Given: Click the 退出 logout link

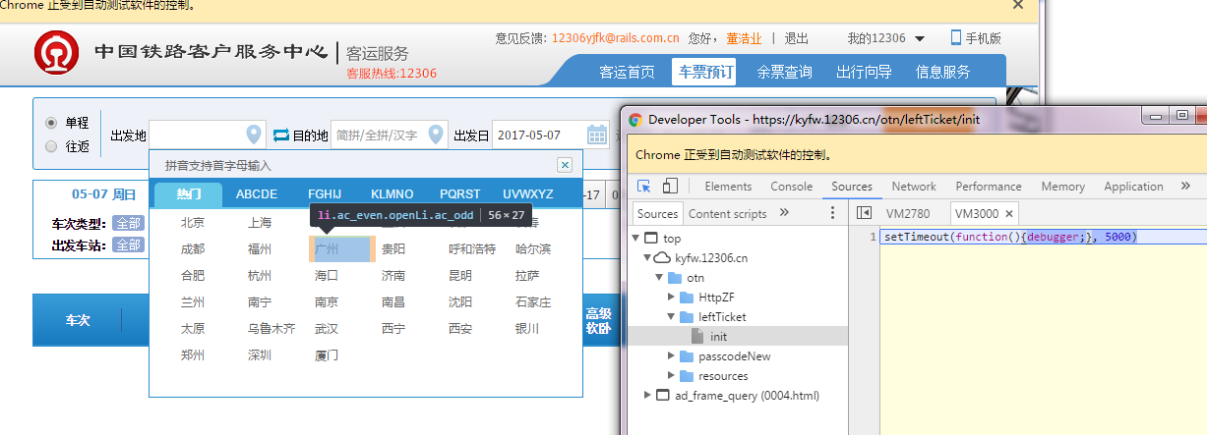Looking at the screenshot, I should (796, 38).
